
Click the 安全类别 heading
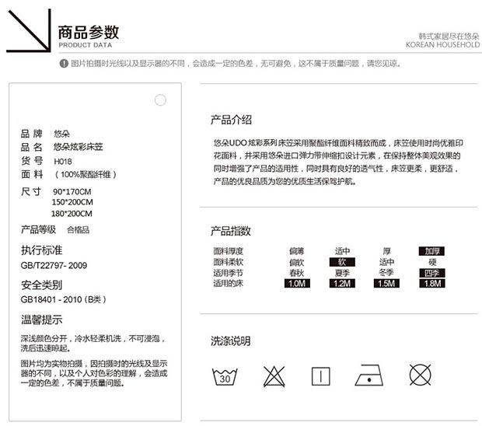coord(41,285)
